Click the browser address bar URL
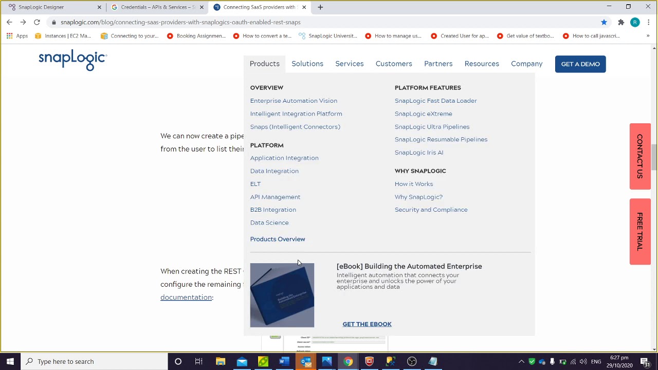 coord(180,22)
